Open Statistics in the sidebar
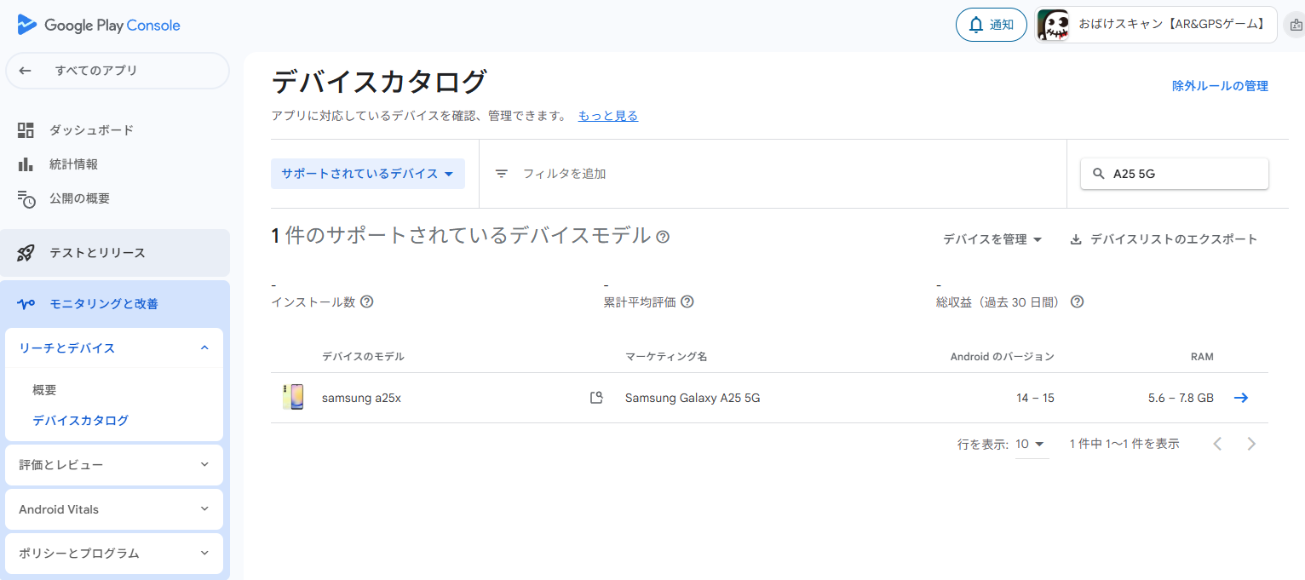The width and height of the screenshot is (1305, 580). (73, 164)
